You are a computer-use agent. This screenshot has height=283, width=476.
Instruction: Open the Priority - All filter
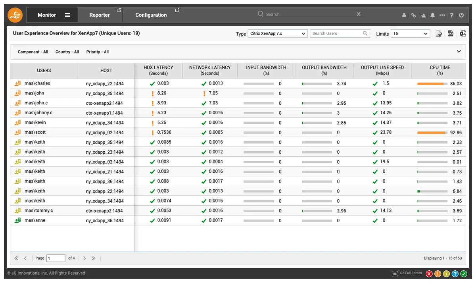(x=98, y=52)
